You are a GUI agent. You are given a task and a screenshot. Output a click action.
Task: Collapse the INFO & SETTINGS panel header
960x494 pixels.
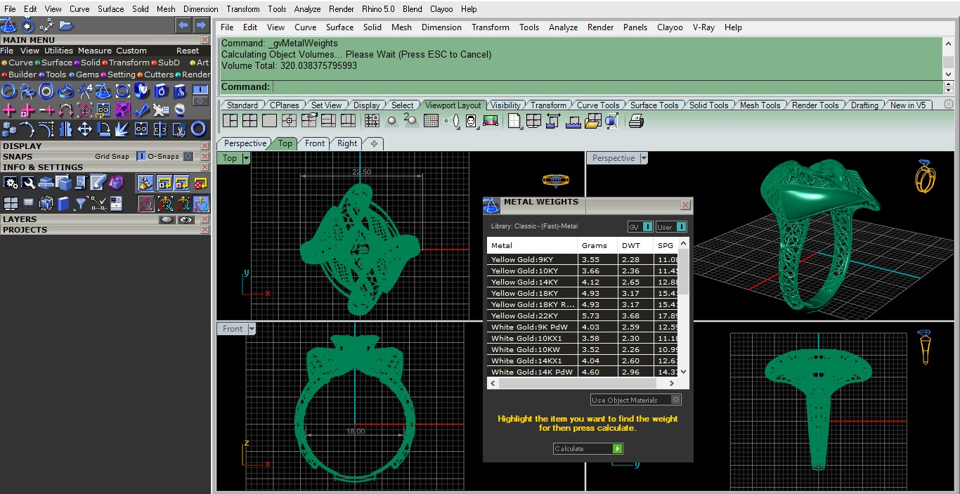click(105, 167)
